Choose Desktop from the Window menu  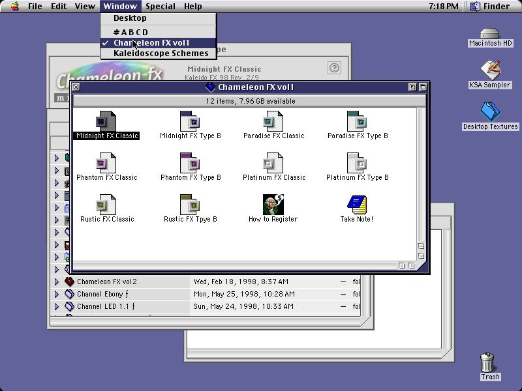159,18
